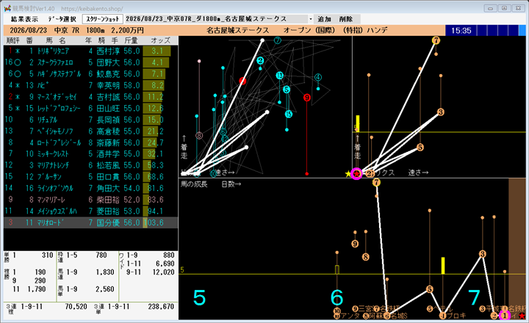Click the orange circle 9 marker in the growth chart
This screenshot has height=323, width=529.
click(355, 244)
